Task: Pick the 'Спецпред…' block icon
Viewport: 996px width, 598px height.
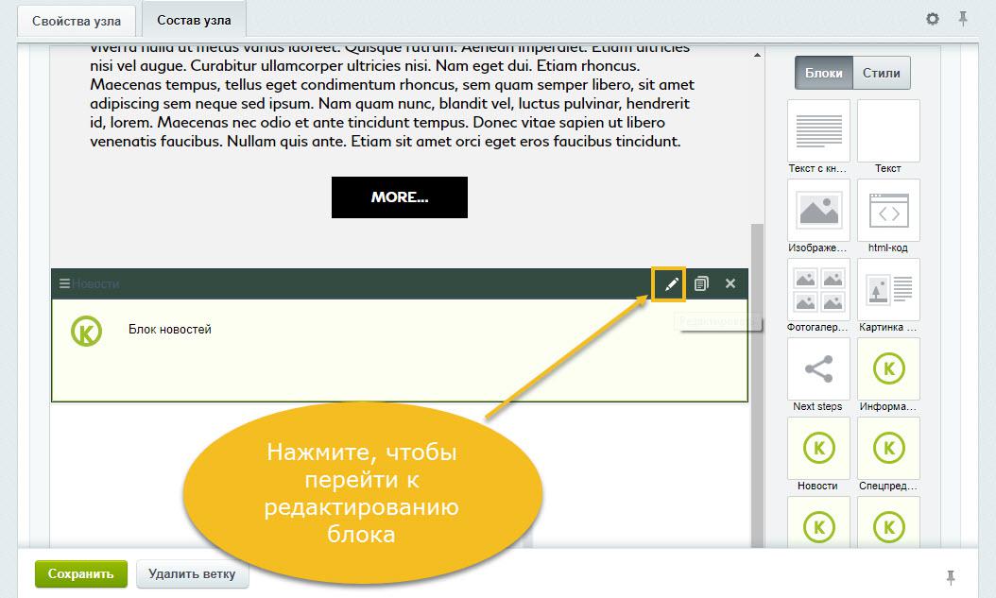Action: [x=888, y=448]
